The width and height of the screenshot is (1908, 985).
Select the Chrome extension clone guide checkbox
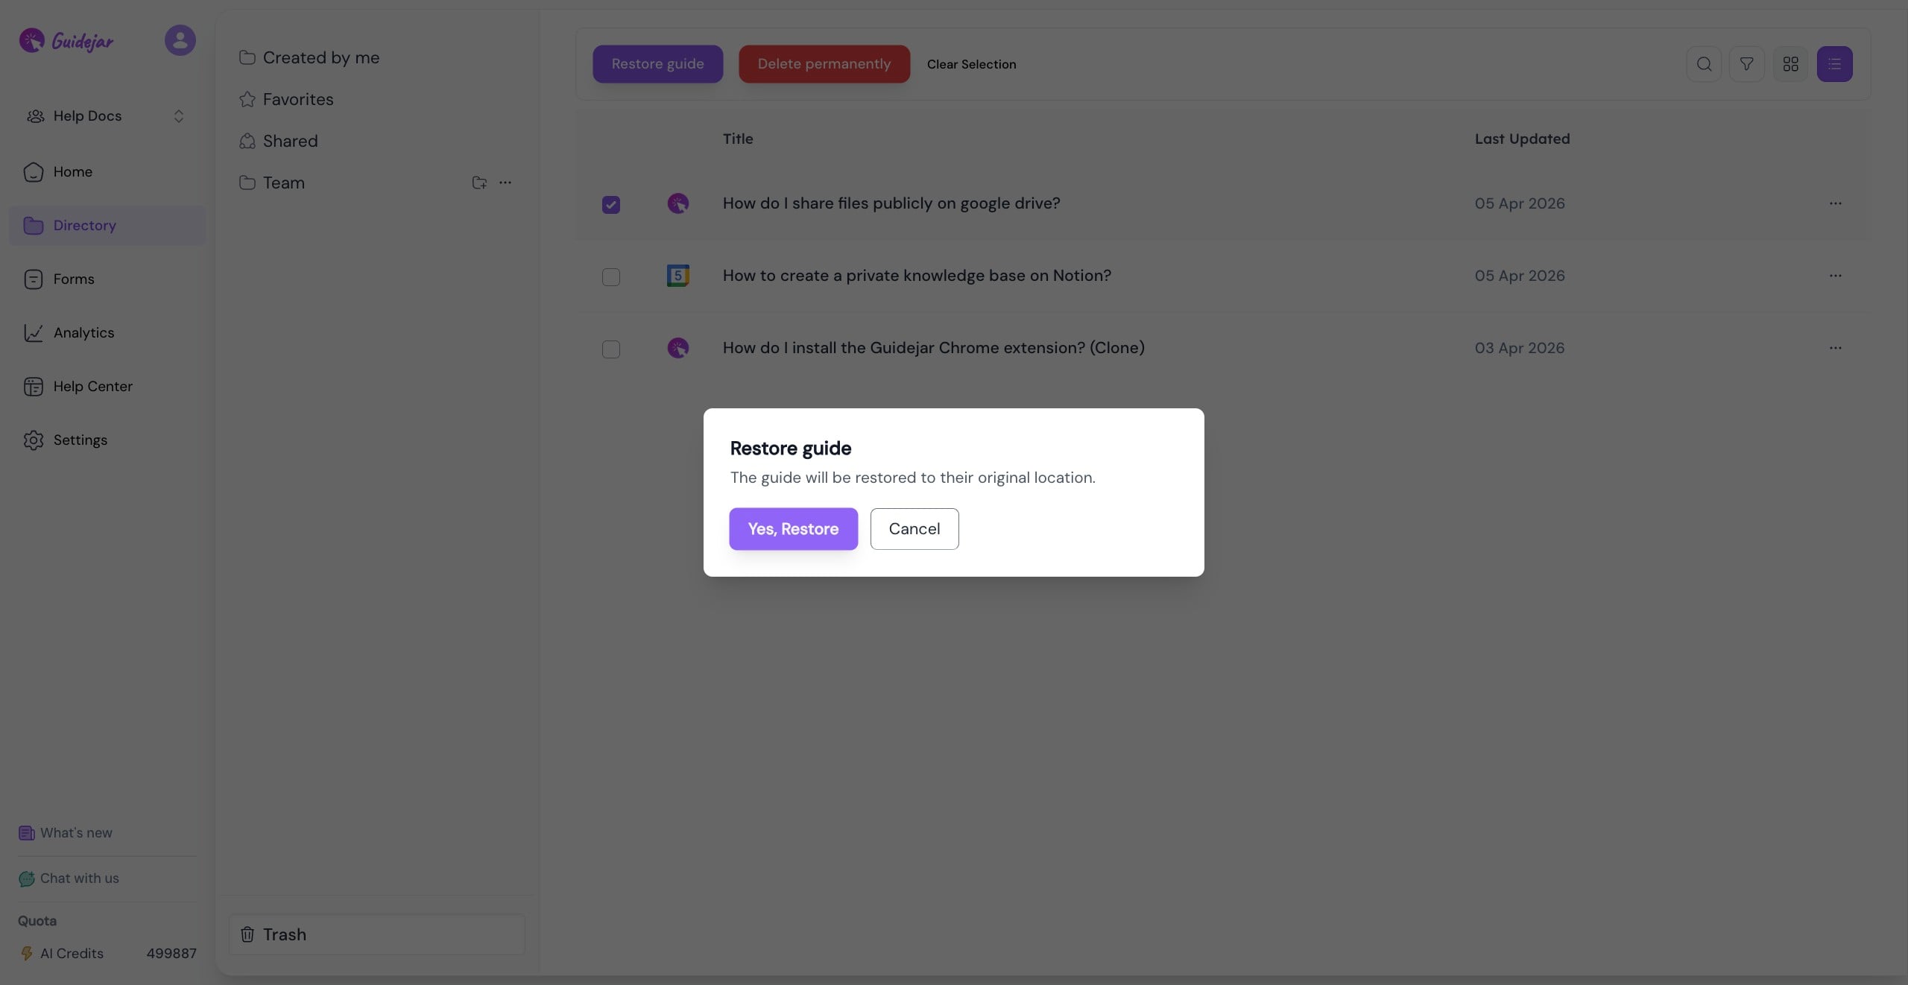click(x=610, y=349)
